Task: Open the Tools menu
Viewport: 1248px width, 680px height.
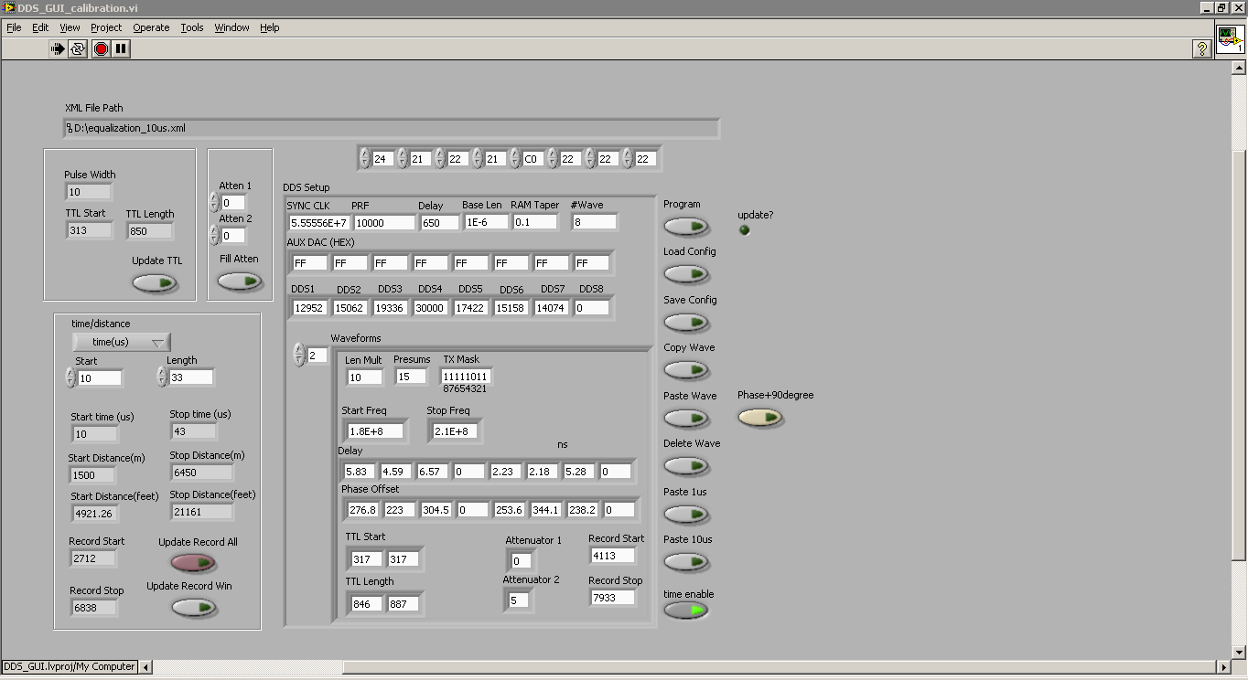Action: [x=191, y=27]
